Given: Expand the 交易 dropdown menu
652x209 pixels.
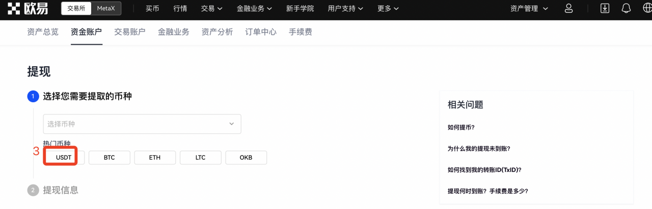Looking at the screenshot, I should (211, 9).
